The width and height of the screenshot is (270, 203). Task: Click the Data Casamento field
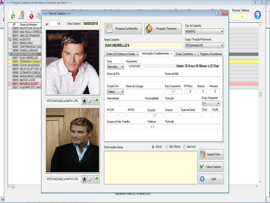point(173,92)
